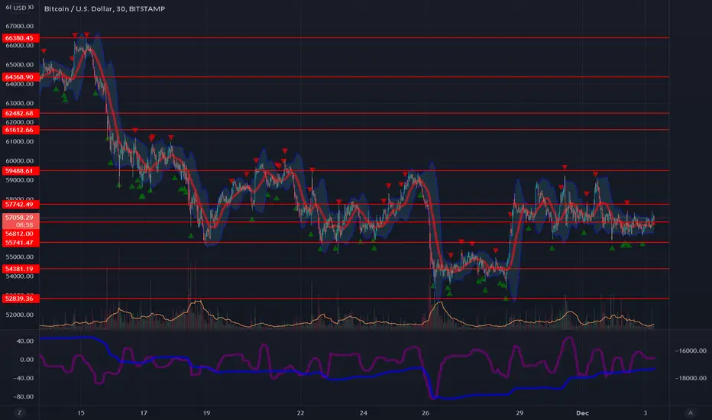Click the 0.00 oscillator scale value
Screen dimensions: 712x420
[27, 360]
